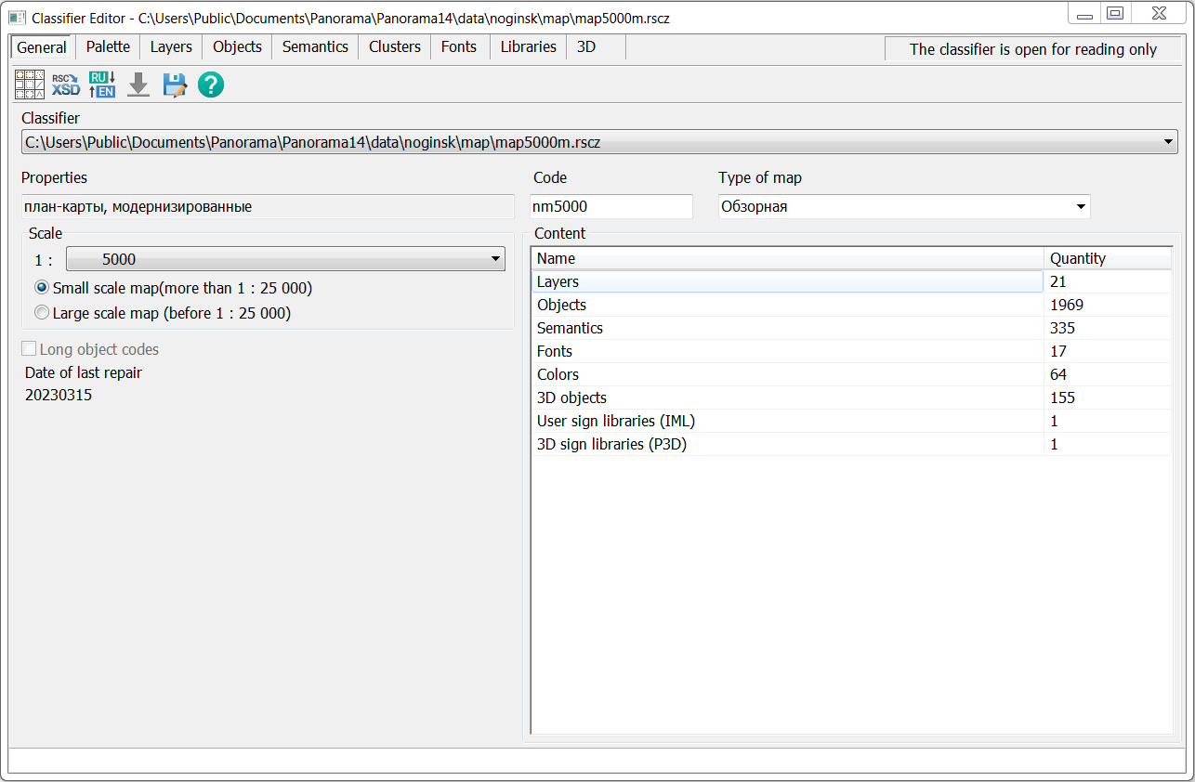
Task: Click the quantity value 17
Action: (1058, 351)
